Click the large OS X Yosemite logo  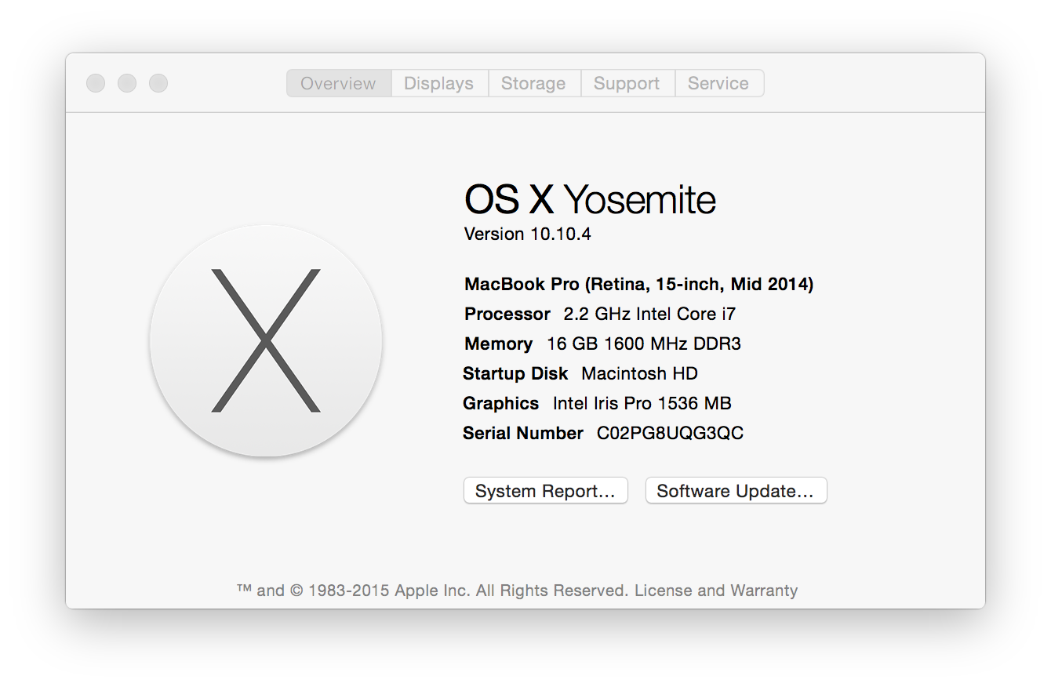tap(266, 341)
